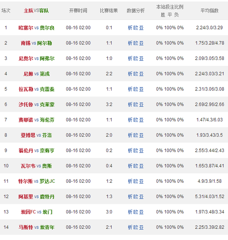Click 欧 link in 拉瓦勒 vs 克雷泰 row
Viewport: 228px width, 240px height.
pos(136,89)
